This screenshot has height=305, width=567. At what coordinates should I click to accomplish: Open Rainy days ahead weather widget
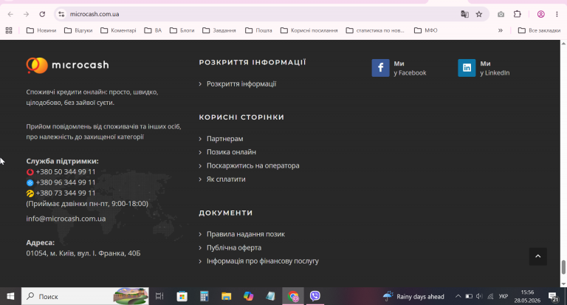point(413,297)
